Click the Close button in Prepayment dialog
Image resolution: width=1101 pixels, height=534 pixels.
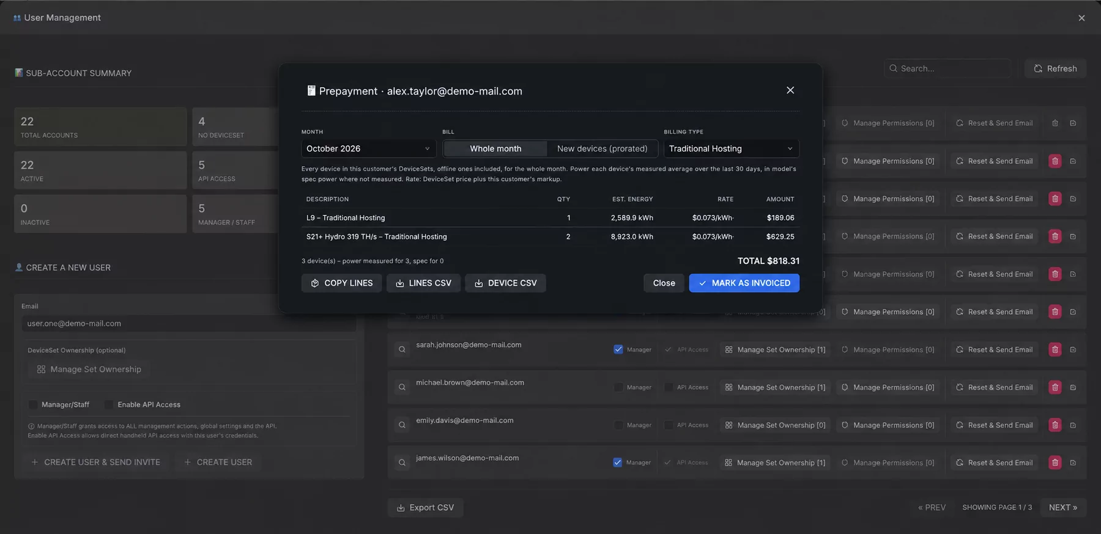pos(664,283)
